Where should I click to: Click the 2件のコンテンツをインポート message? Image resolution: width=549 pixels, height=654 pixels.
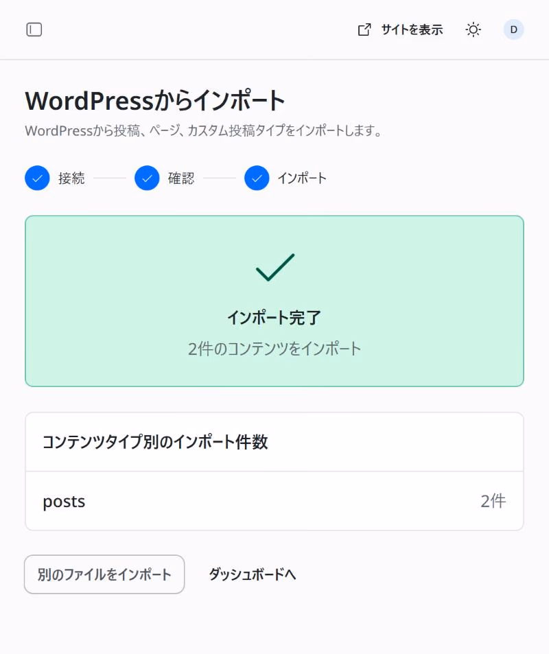pos(274,349)
